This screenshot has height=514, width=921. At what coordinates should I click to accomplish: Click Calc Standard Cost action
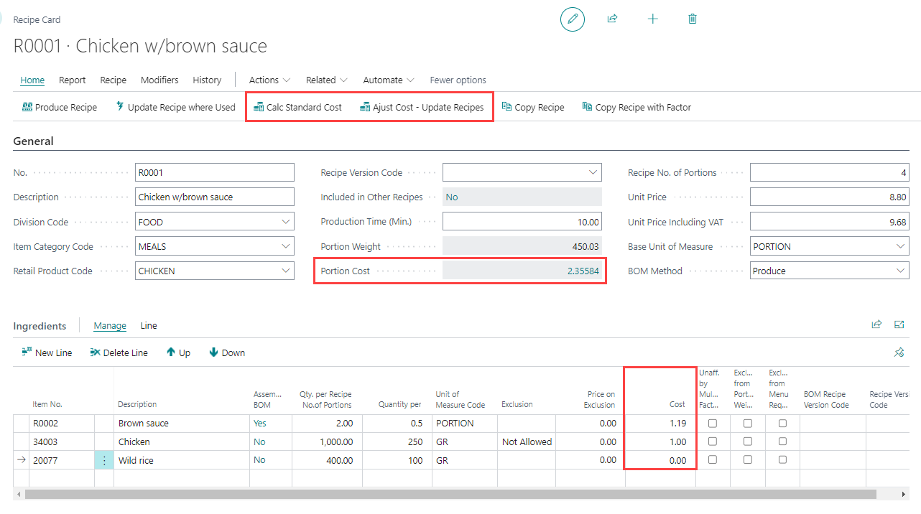[x=297, y=107]
